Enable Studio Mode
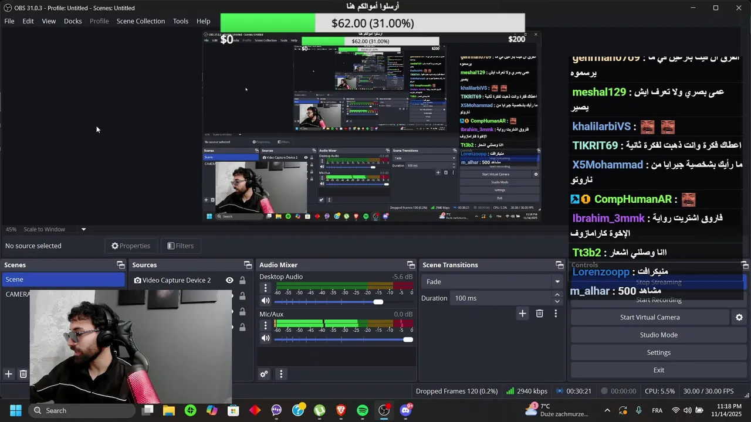Viewport: 751px width, 422px height. [658, 335]
